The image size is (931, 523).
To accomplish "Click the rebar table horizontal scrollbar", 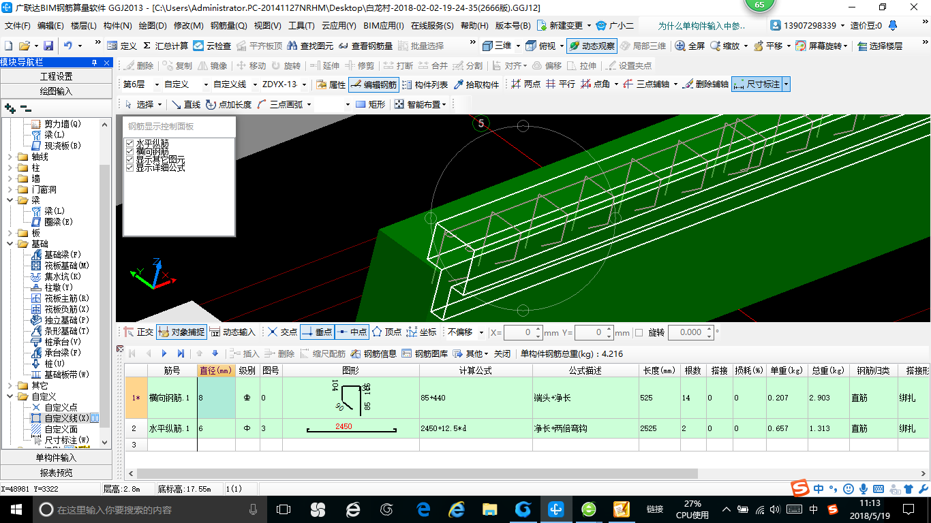I will 417,473.
